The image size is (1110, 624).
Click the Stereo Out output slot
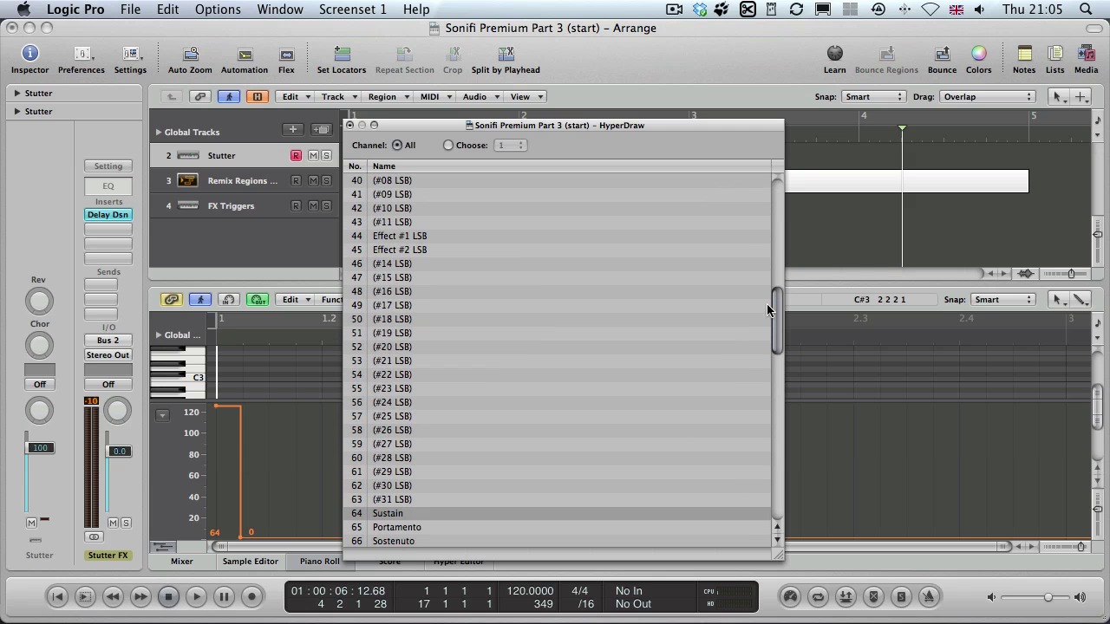point(108,355)
